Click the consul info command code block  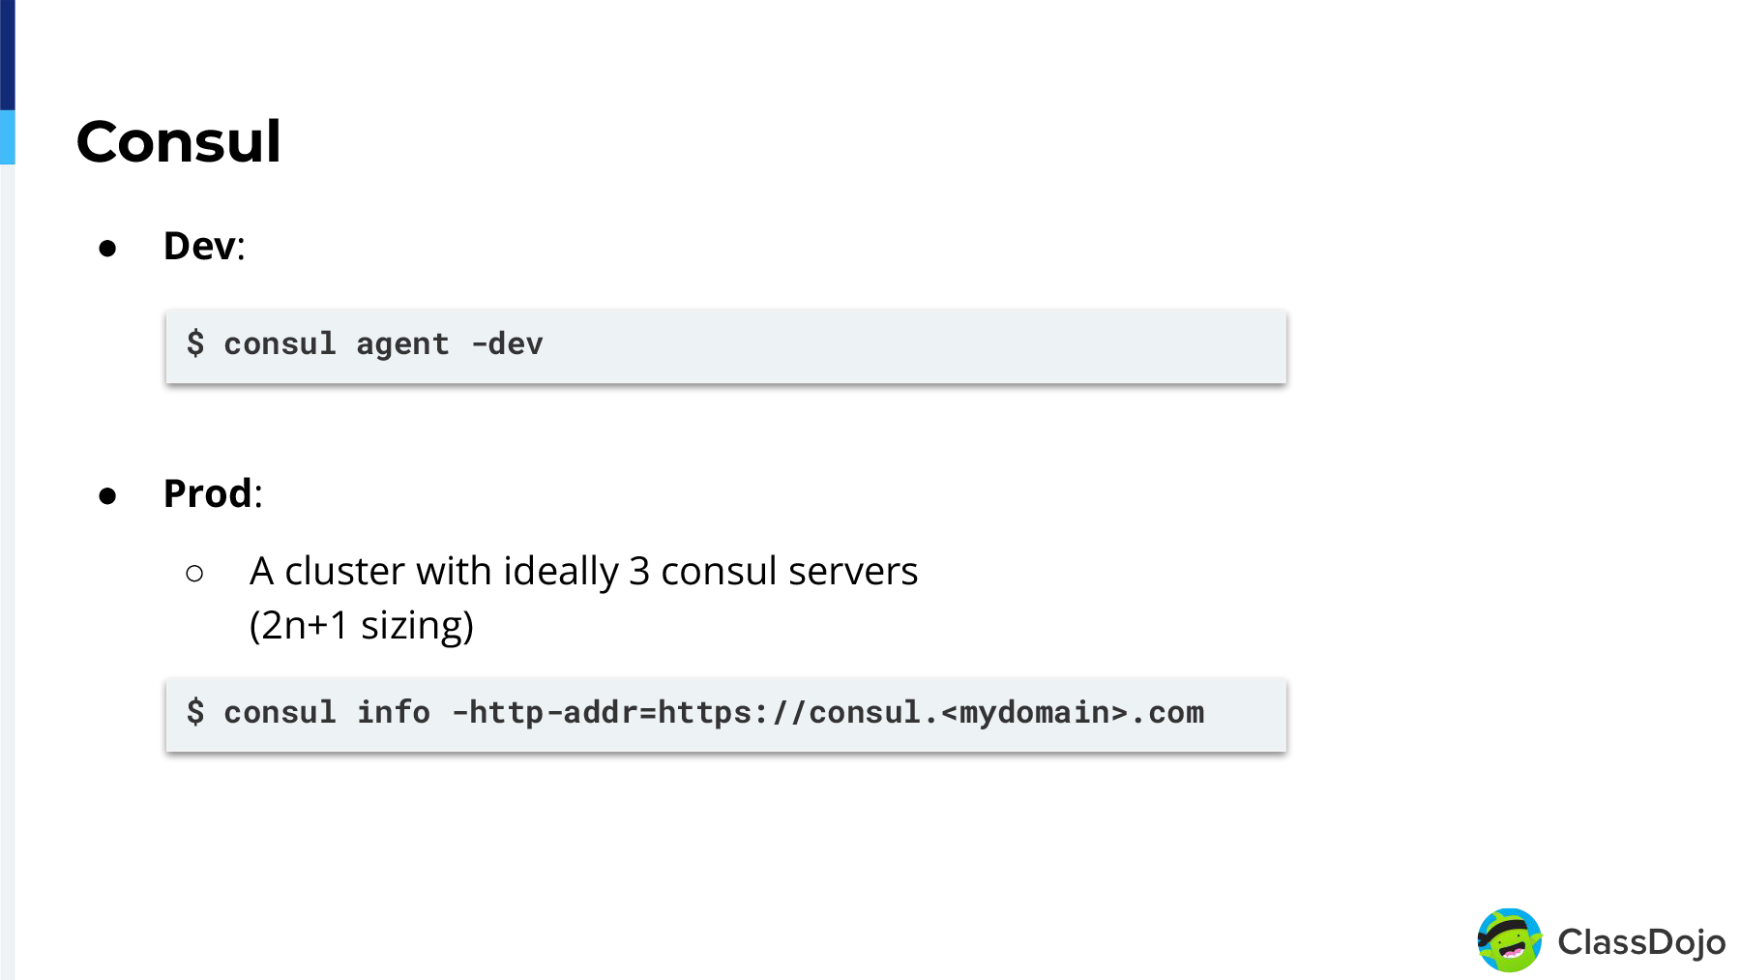click(x=725, y=715)
